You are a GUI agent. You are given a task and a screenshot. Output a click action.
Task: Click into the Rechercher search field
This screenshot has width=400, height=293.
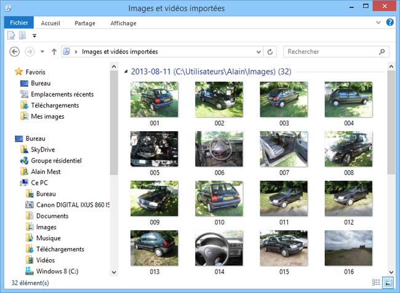point(336,52)
